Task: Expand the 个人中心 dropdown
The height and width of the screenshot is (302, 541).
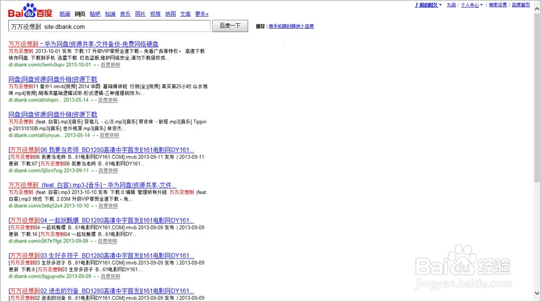Action: coord(472,5)
